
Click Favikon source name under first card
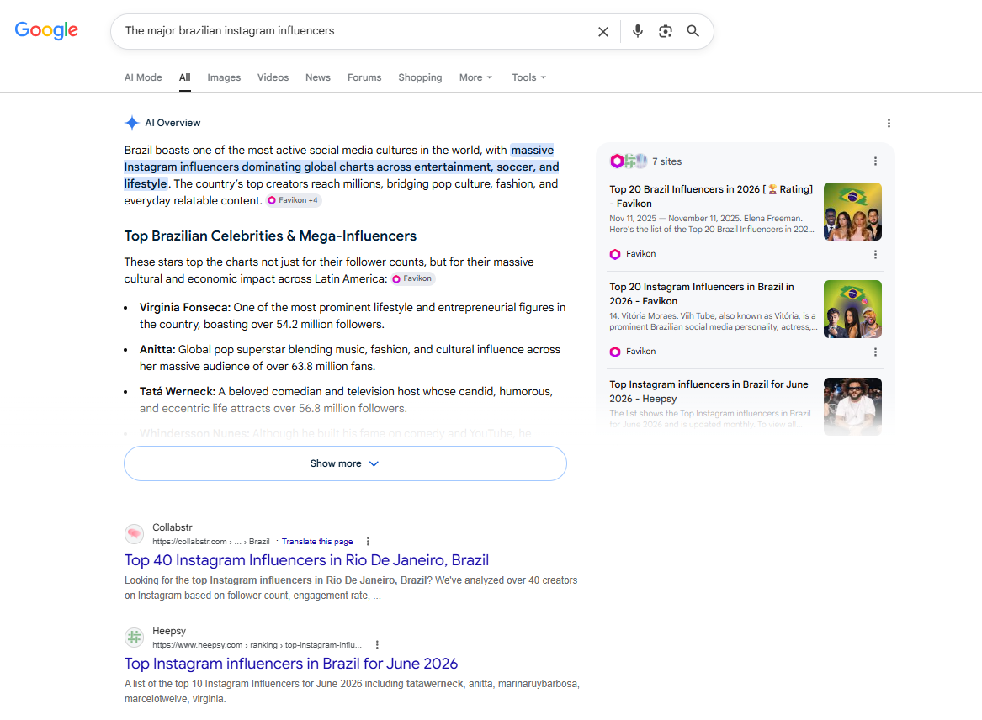[640, 253]
